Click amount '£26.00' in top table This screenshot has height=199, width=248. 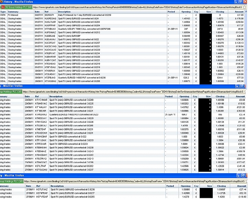click(240, 36)
